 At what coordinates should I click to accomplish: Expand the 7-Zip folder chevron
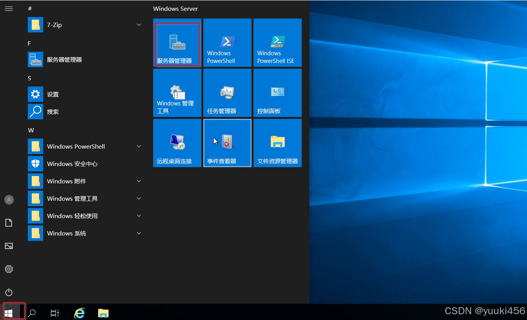[x=139, y=25]
